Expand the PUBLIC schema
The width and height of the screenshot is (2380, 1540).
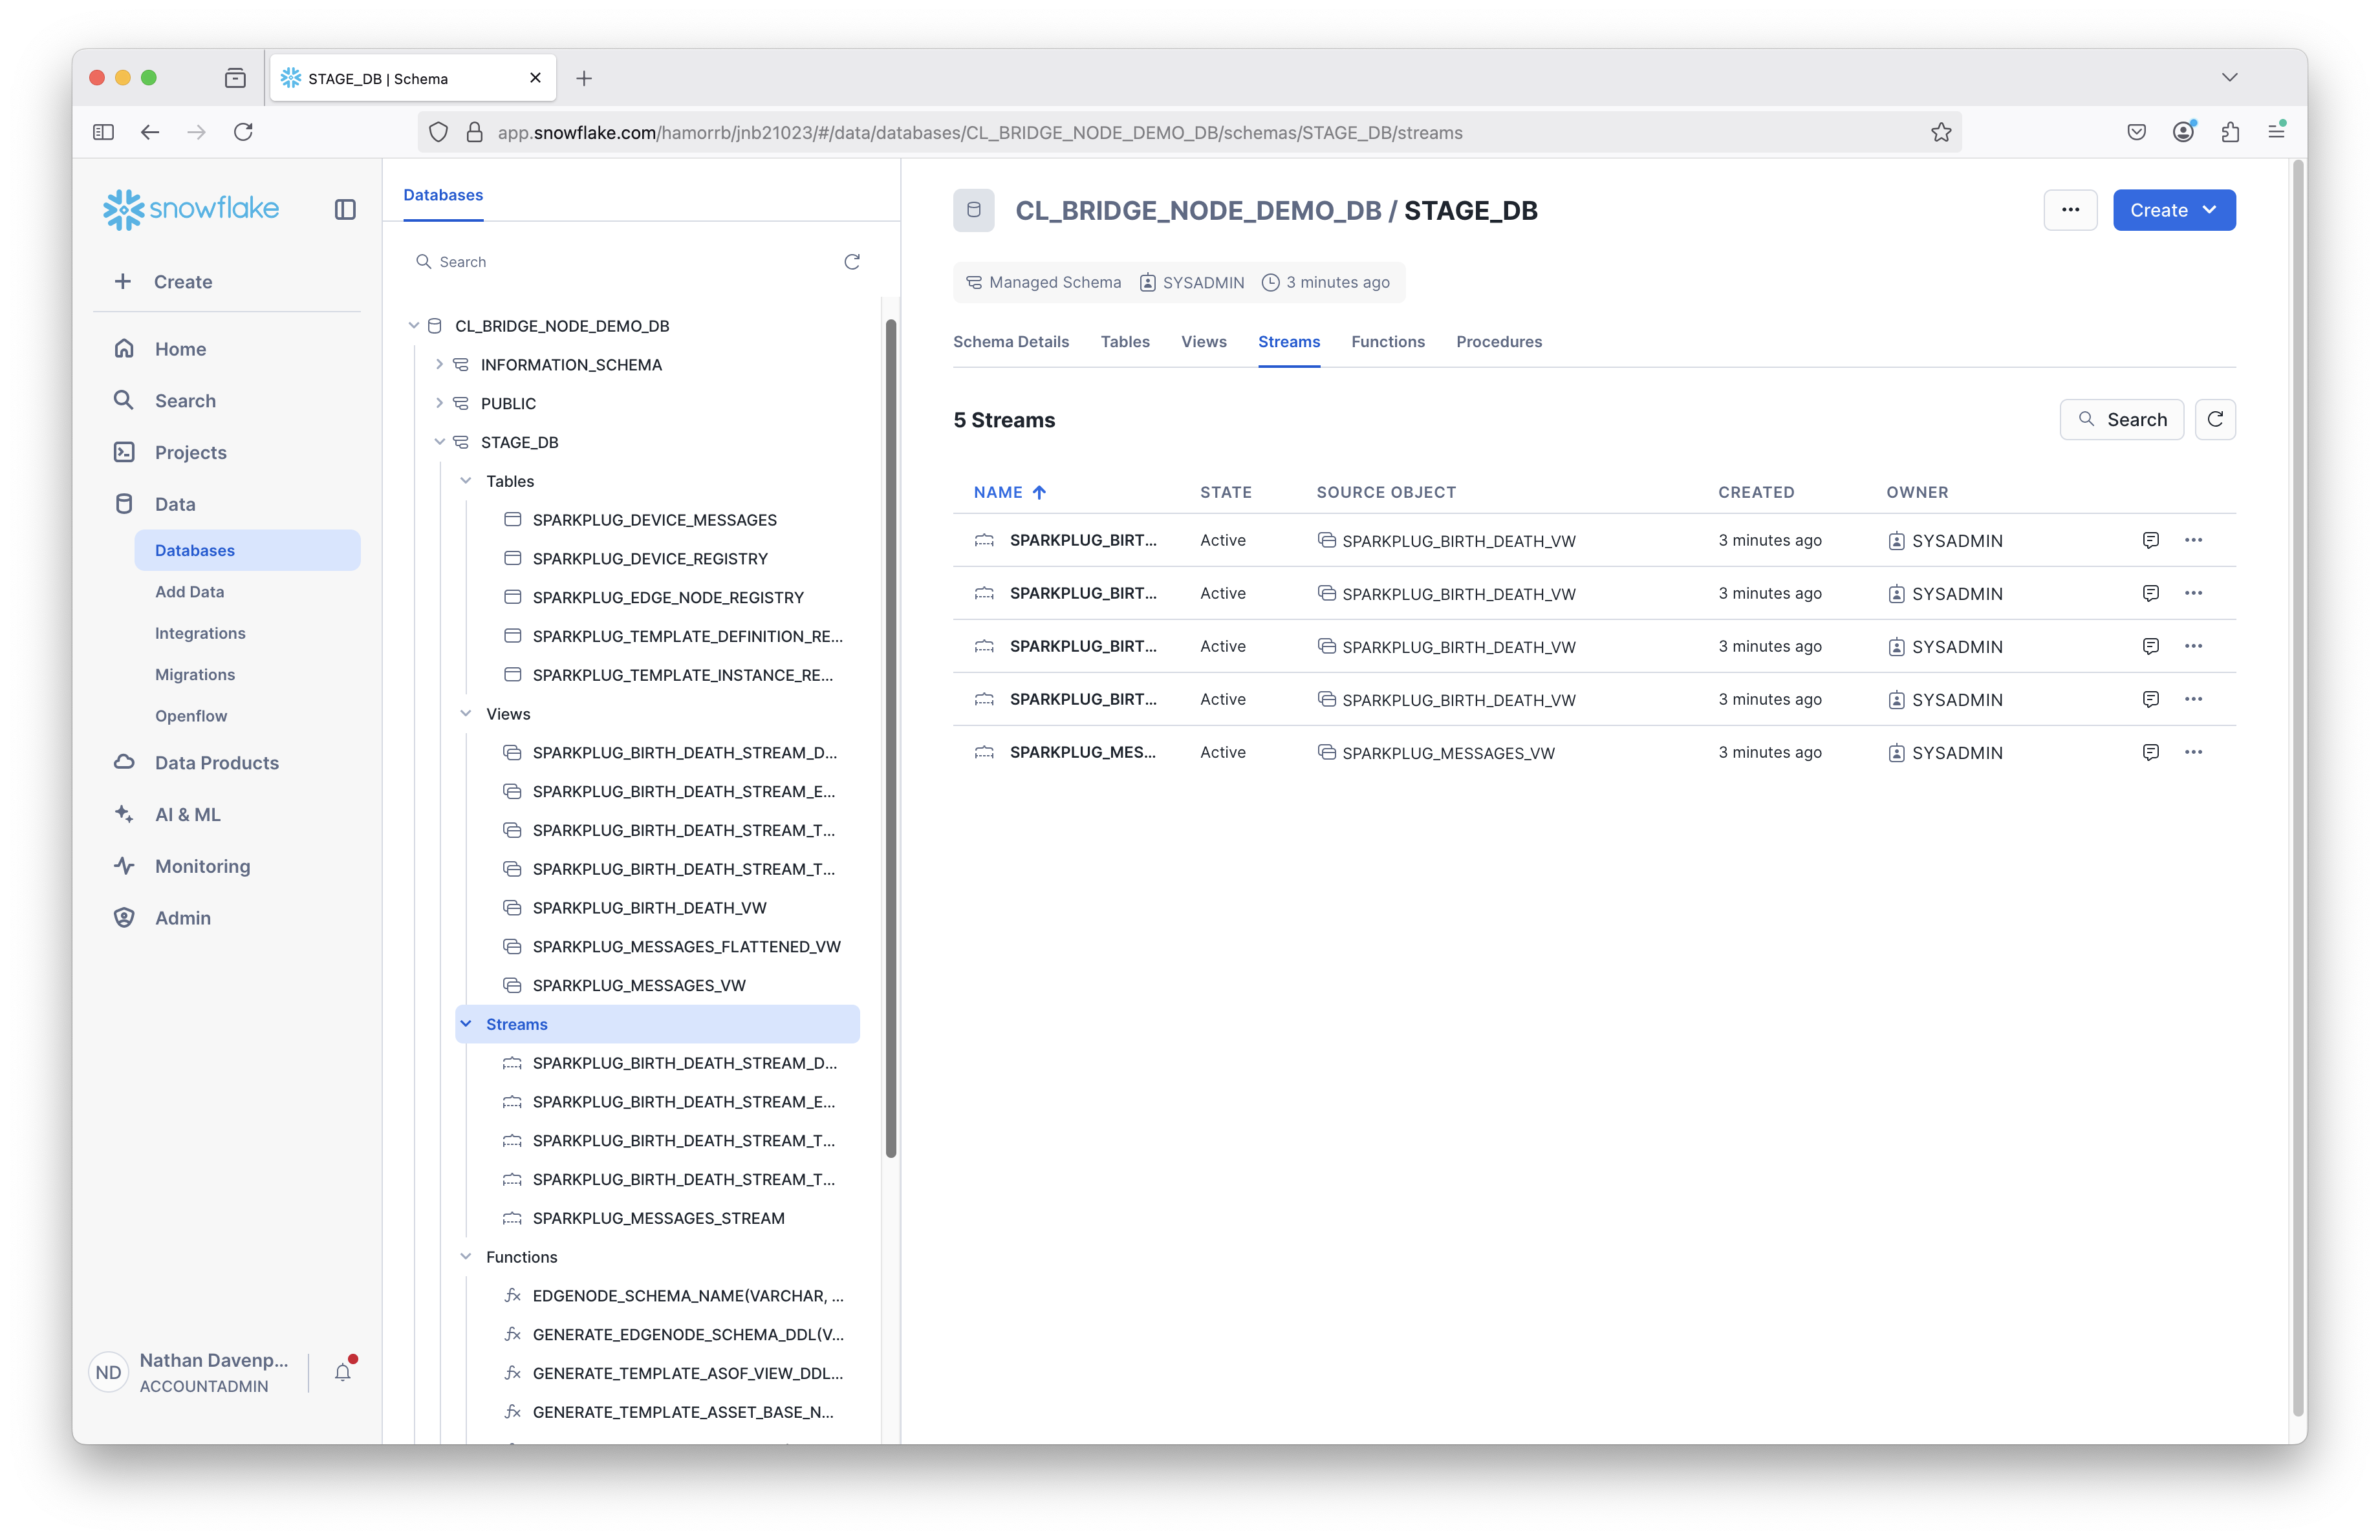(x=439, y=403)
